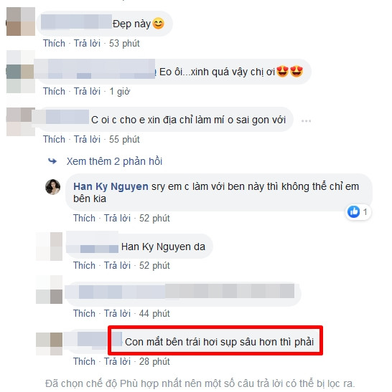The height and width of the screenshot is (392, 392).
Task: Reply to the Đẹp này comment
Action: click(87, 43)
